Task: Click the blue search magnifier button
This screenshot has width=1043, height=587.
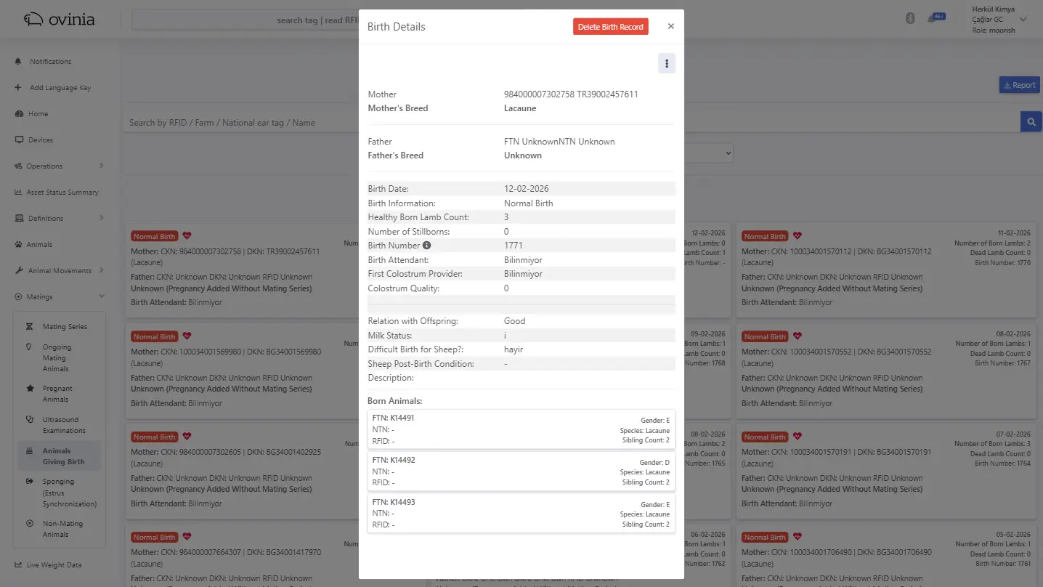Action: click(1031, 122)
